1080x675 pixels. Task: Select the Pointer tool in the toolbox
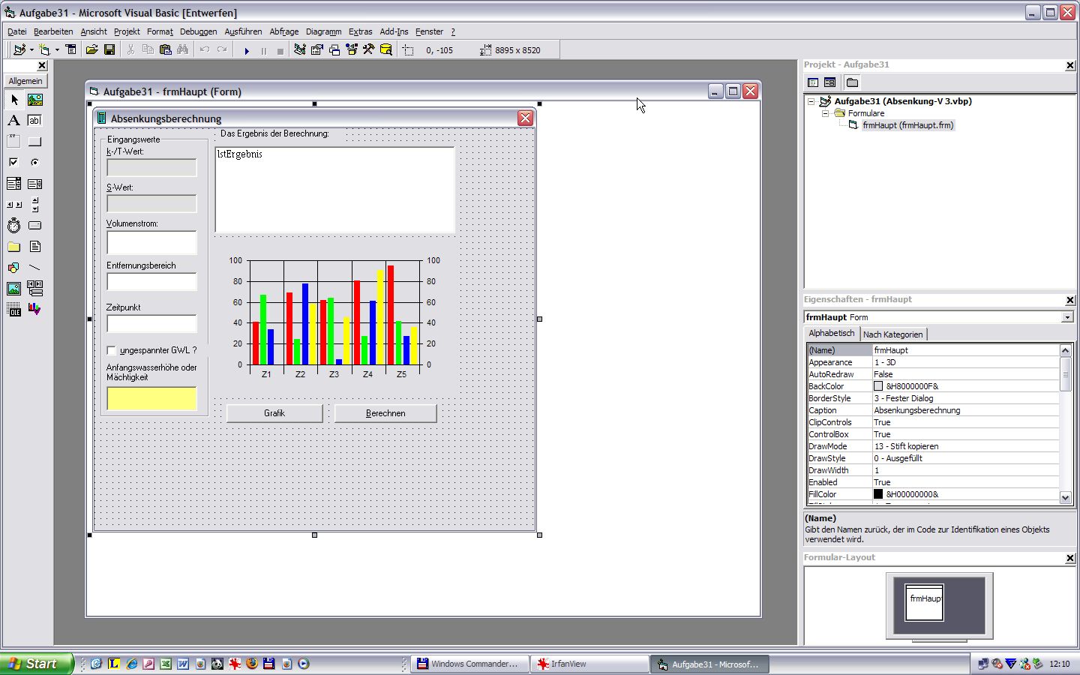(14, 100)
